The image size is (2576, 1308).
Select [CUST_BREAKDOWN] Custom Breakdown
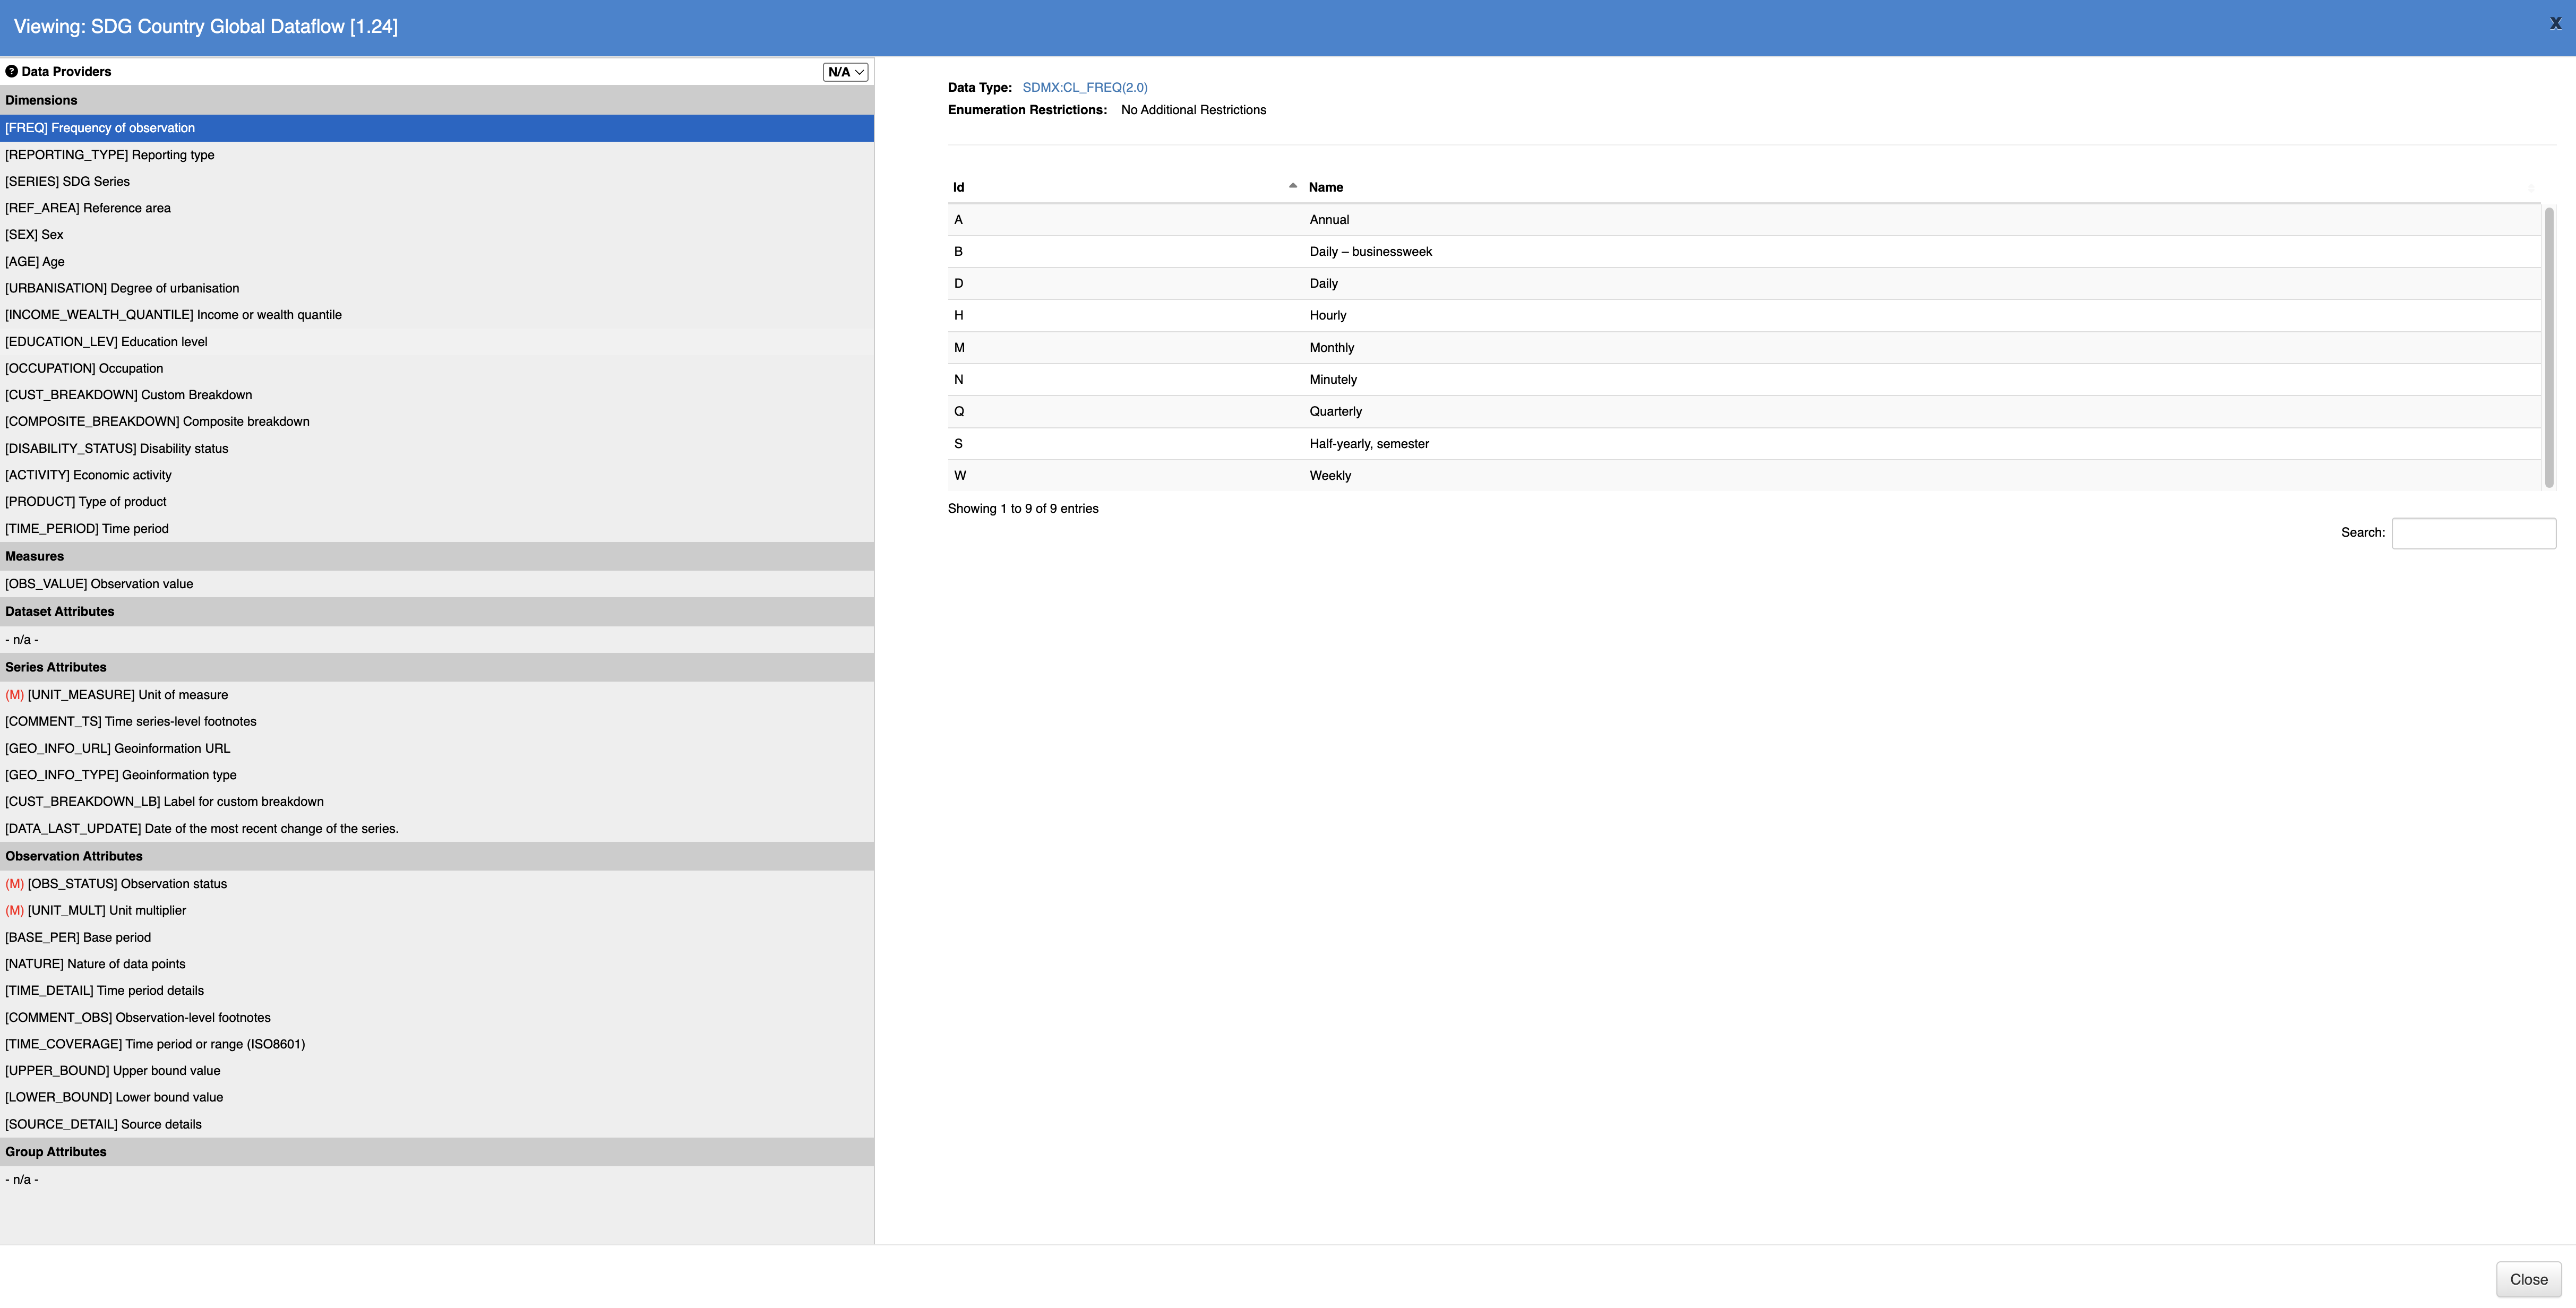point(437,395)
